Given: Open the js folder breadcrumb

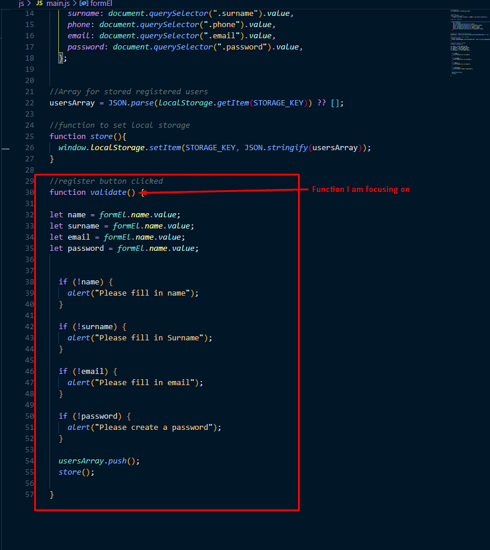Looking at the screenshot, I should 21,4.
